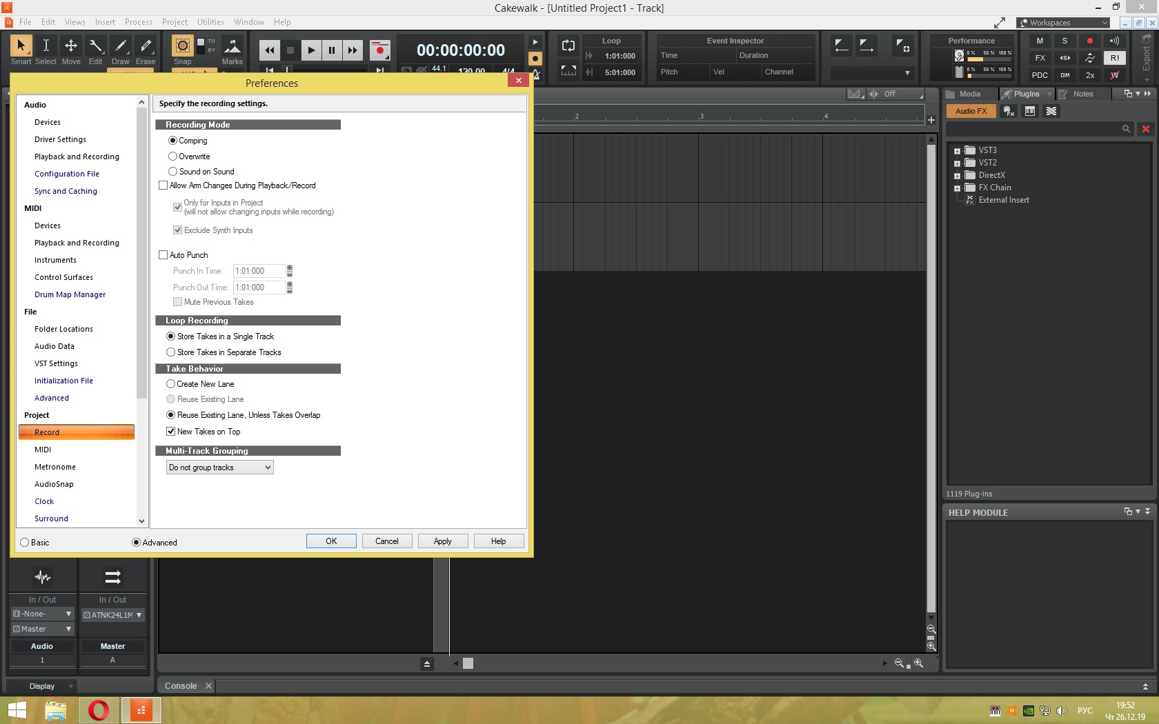This screenshot has height=724, width=1159.
Task: Toggle the Loop on/off icon
Action: (568, 46)
